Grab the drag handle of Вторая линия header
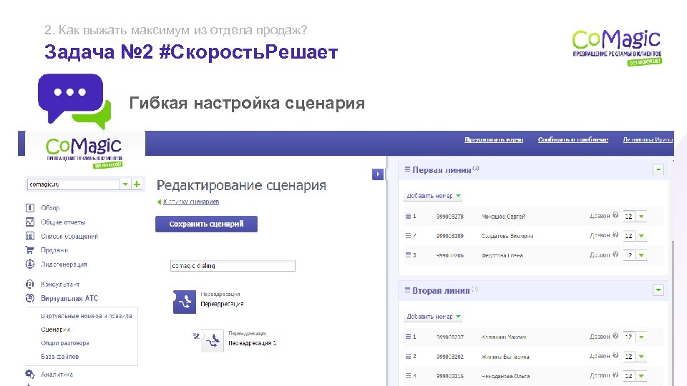 (407, 290)
